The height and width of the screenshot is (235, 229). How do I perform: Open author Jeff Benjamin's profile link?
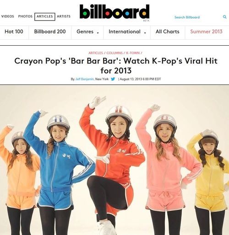pyautogui.click(x=85, y=79)
